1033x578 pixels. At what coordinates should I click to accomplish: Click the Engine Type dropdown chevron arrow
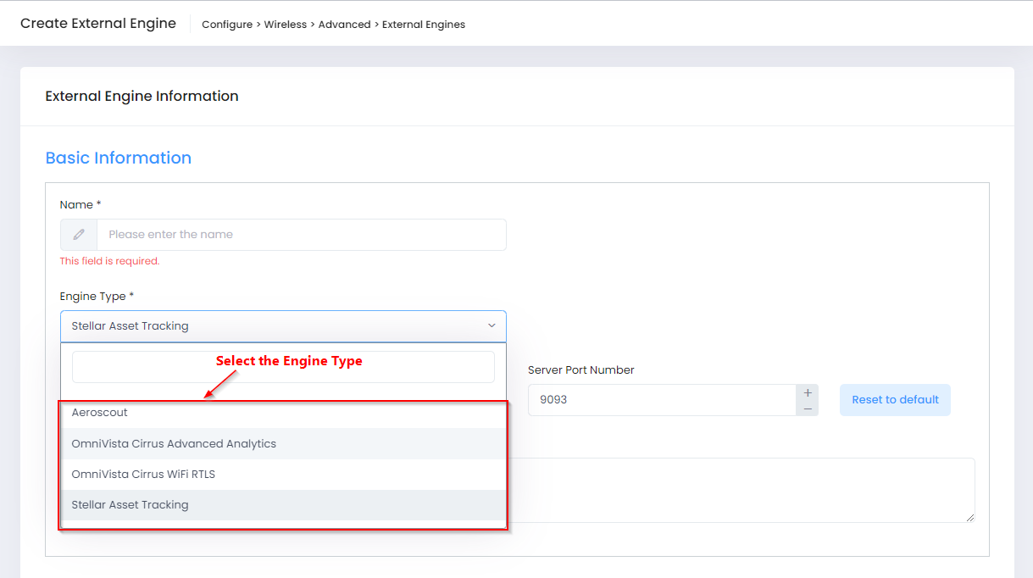pyautogui.click(x=492, y=326)
